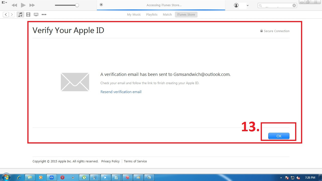Image resolution: width=322 pixels, height=181 pixels.
Task: Click the search magnifier icon
Action: click(x=261, y=6)
